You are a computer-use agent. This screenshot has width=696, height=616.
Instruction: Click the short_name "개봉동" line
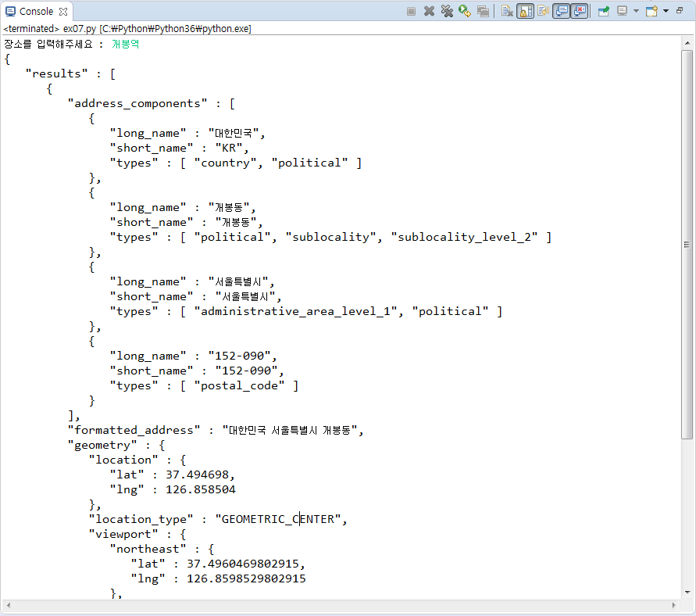[187, 222]
